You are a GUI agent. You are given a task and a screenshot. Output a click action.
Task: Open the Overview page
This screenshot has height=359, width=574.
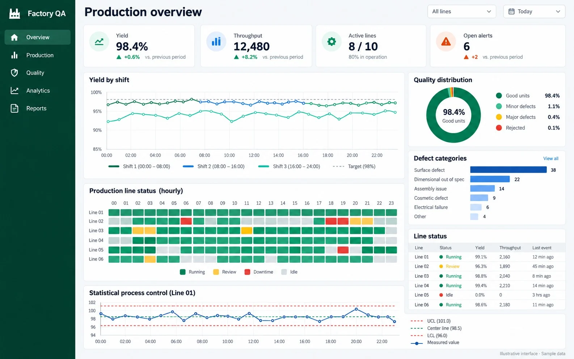point(38,37)
